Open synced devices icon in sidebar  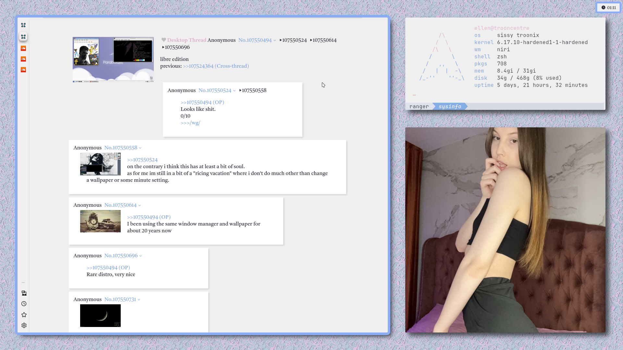pyautogui.click(x=24, y=293)
